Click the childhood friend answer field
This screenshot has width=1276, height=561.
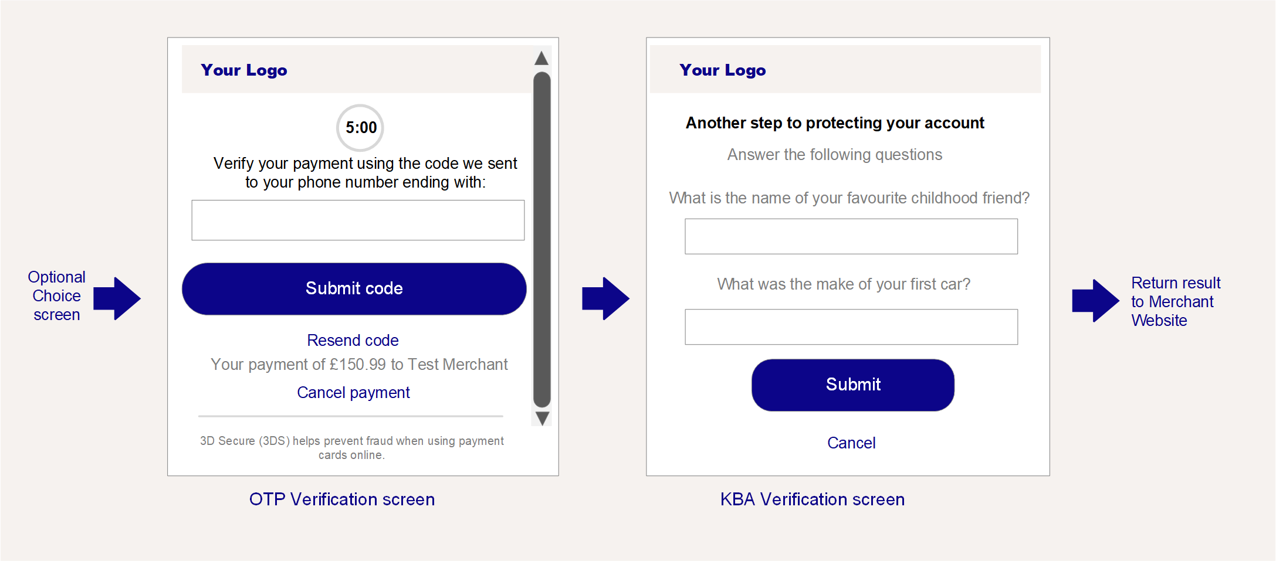(x=851, y=236)
